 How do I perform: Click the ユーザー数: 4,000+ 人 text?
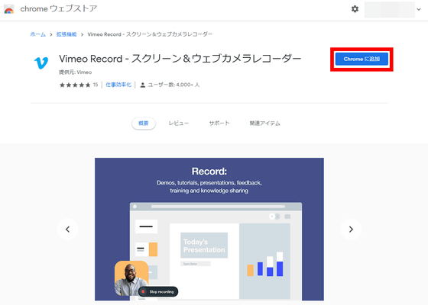(x=173, y=85)
